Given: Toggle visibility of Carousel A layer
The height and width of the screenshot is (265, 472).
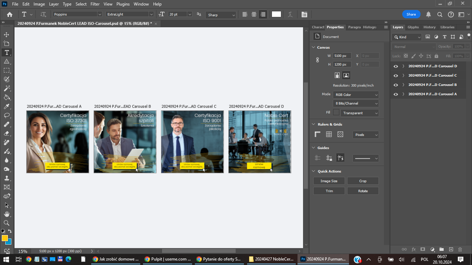Looking at the screenshot, I should (x=396, y=94).
